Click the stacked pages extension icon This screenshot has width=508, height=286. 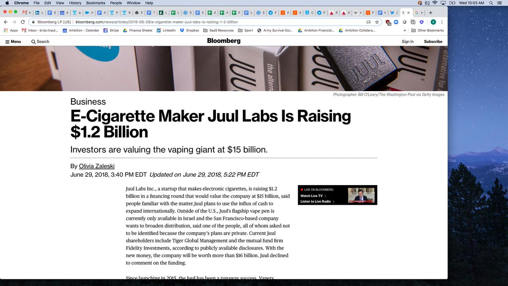[x=413, y=22]
